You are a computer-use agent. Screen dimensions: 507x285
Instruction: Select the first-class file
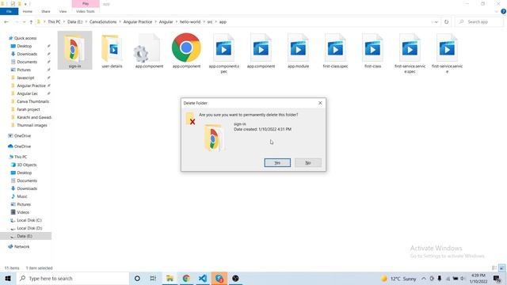point(372,51)
